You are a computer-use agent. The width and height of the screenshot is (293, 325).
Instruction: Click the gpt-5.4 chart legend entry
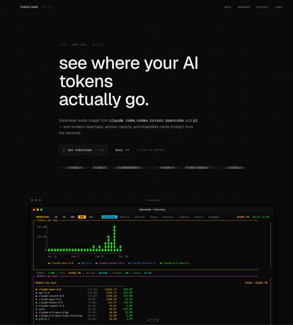coord(85,263)
